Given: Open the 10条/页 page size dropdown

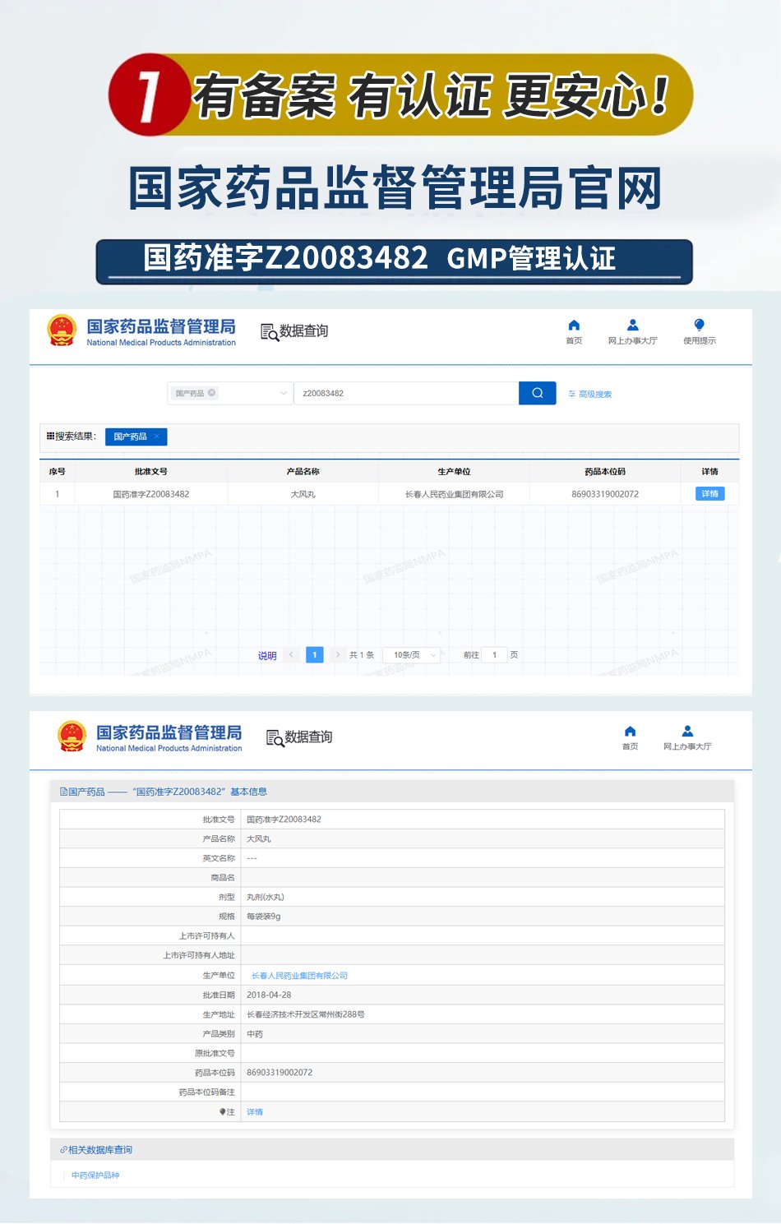Looking at the screenshot, I should point(413,655).
